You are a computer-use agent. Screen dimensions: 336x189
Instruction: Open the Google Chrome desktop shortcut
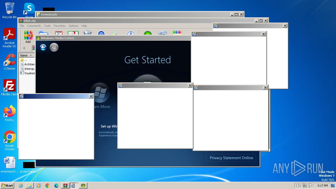tap(9, 141)
